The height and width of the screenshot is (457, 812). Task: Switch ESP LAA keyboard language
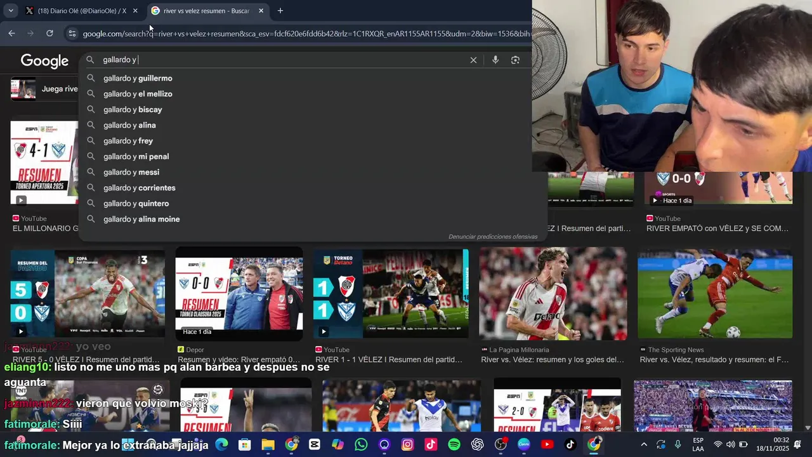(698, 444)
